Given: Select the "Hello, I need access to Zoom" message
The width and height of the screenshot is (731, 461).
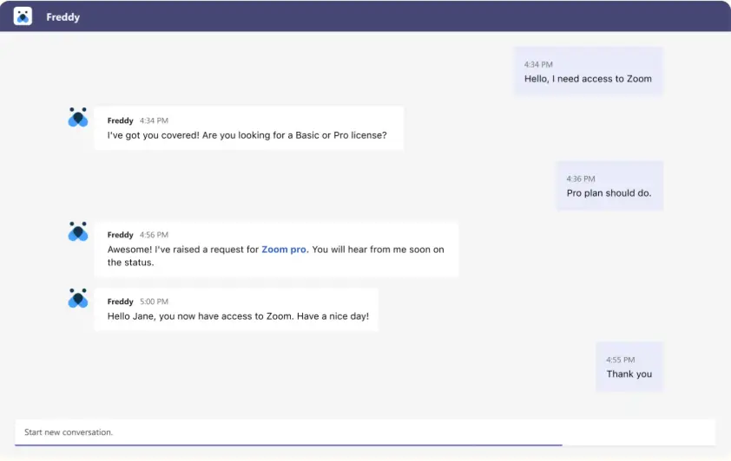Looking at the screenshot, I should [588, 79].
